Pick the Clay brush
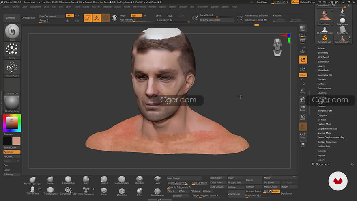 coord(86,180)
